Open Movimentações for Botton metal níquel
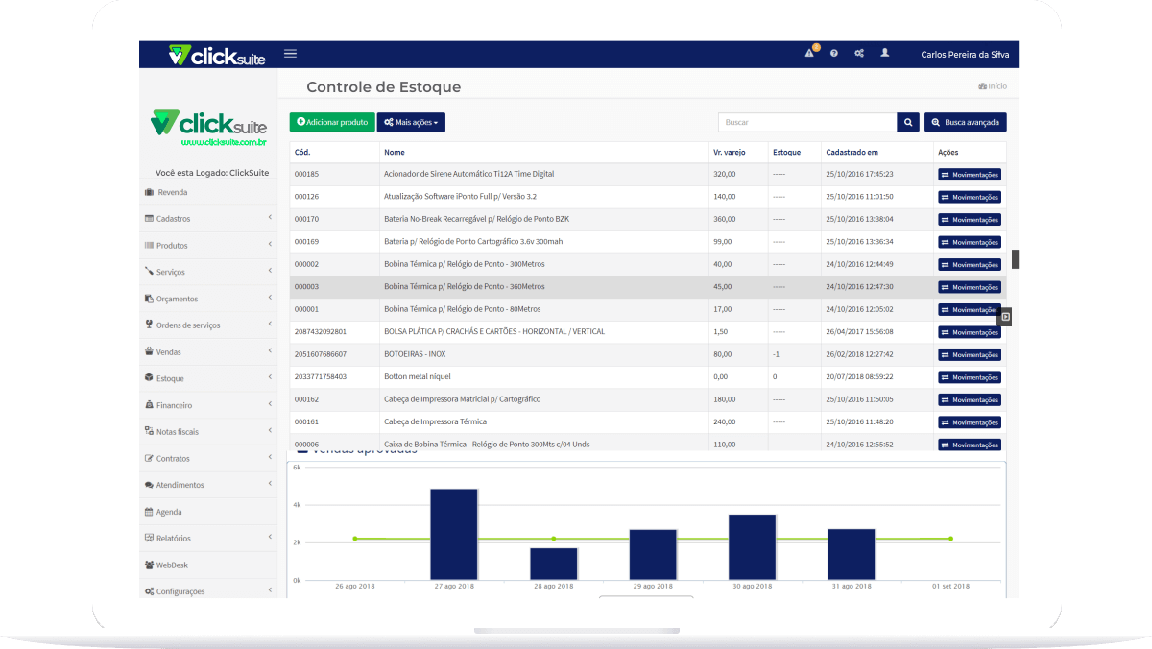Viewport: 1152px width, 649px height. [970, 377]
